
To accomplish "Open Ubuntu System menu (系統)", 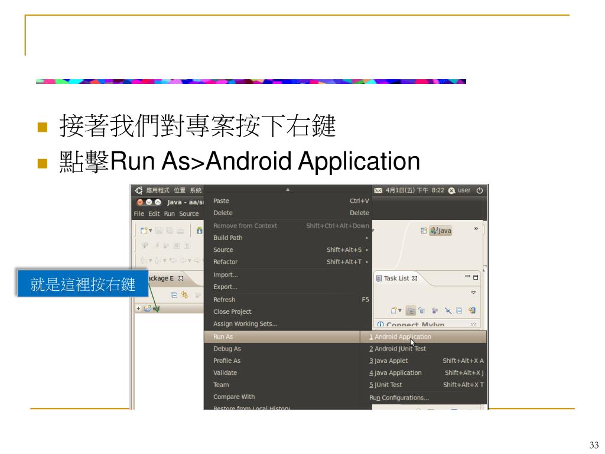I will tap(196, 190).
